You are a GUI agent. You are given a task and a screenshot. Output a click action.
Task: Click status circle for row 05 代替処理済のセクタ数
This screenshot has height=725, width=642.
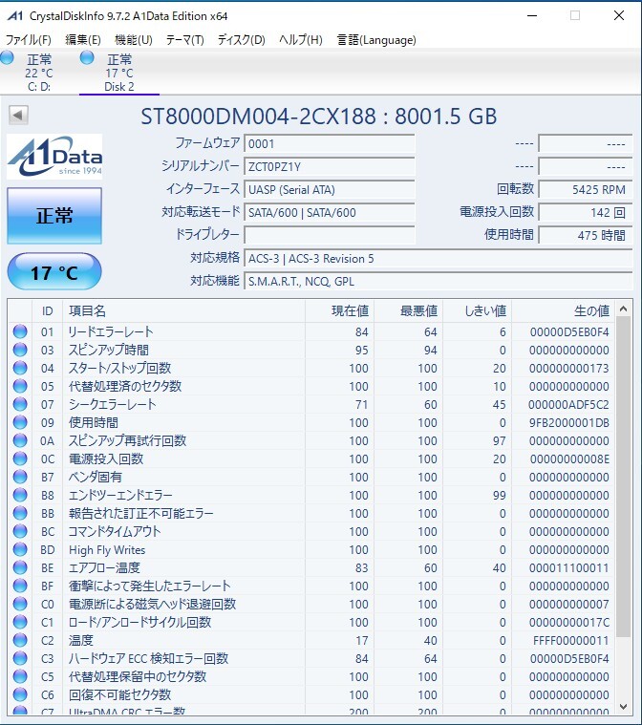coord(20,386)
